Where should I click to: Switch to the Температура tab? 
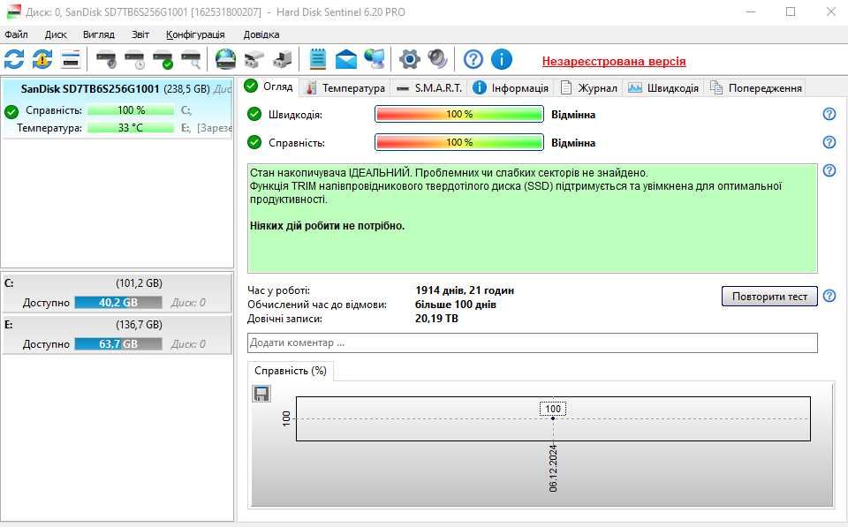tap(345, 87)
